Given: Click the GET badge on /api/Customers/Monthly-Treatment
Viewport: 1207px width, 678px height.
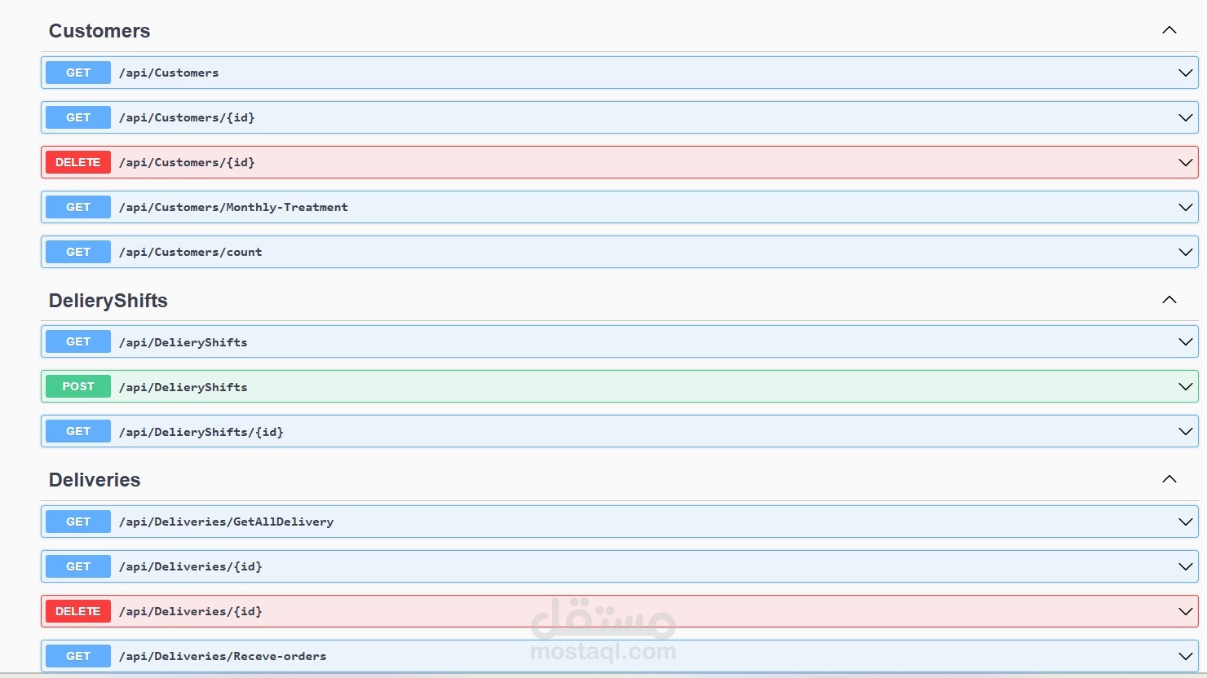Looking at the screenshot, I should pyautogui.click(x=77, y=207).
